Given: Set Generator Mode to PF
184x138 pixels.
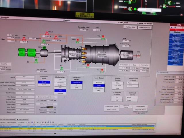Looking at the screenshot, I should point(76,85).
